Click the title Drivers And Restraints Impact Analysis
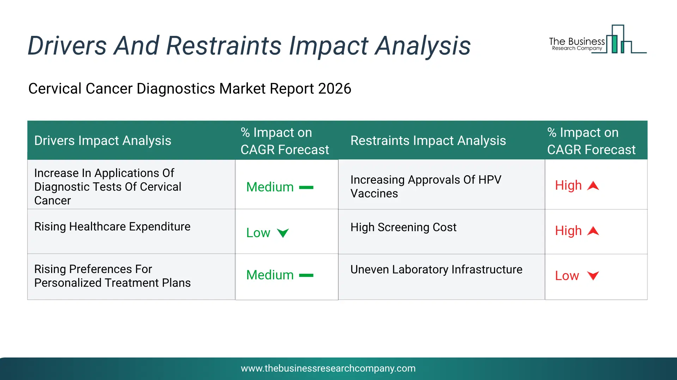This screenshot has width=677, height=380. [x=249, y=46]
